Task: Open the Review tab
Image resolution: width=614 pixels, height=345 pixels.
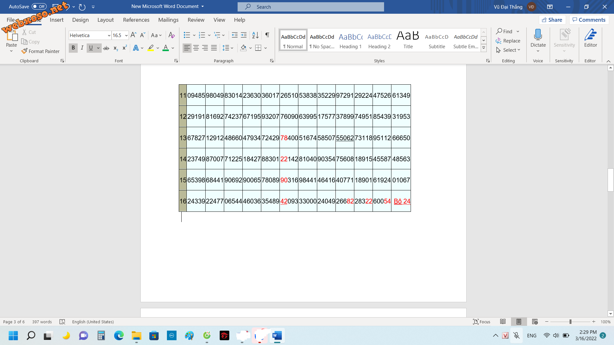Action: click(196, 20)
